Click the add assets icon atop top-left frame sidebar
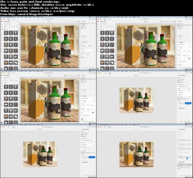Screen dimensions: 193x178 coord(2,21)
